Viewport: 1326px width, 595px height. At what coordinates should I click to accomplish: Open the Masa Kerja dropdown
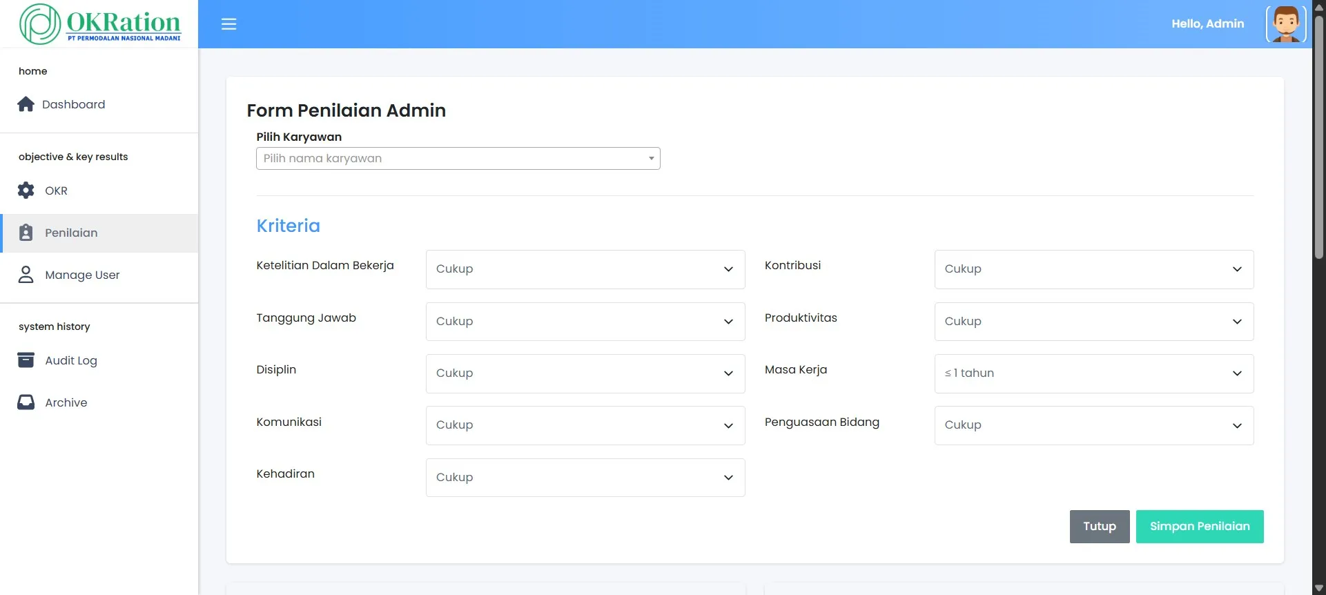pos(1094,373)
